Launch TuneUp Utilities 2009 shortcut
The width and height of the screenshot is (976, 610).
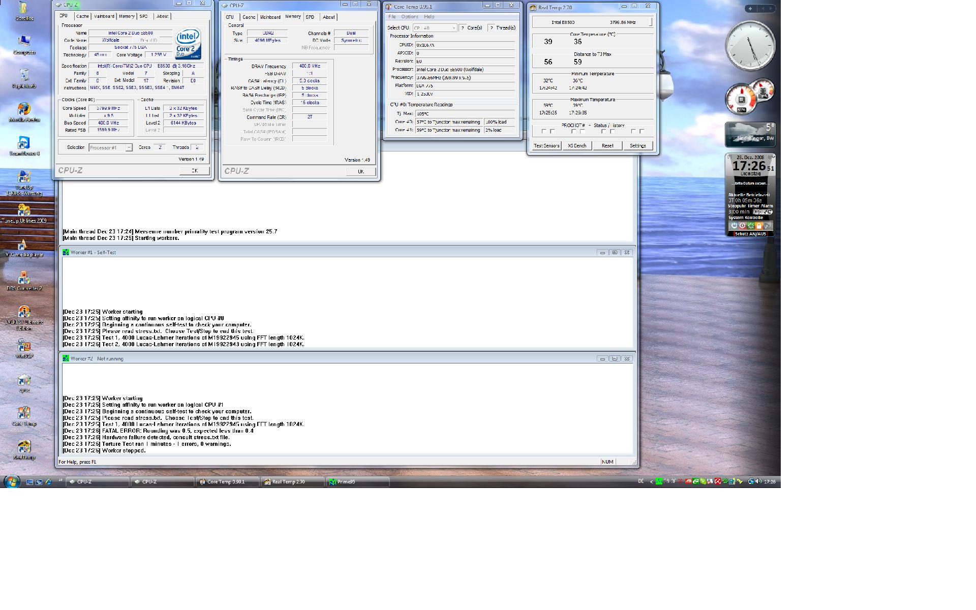click(x=23, y=210)
